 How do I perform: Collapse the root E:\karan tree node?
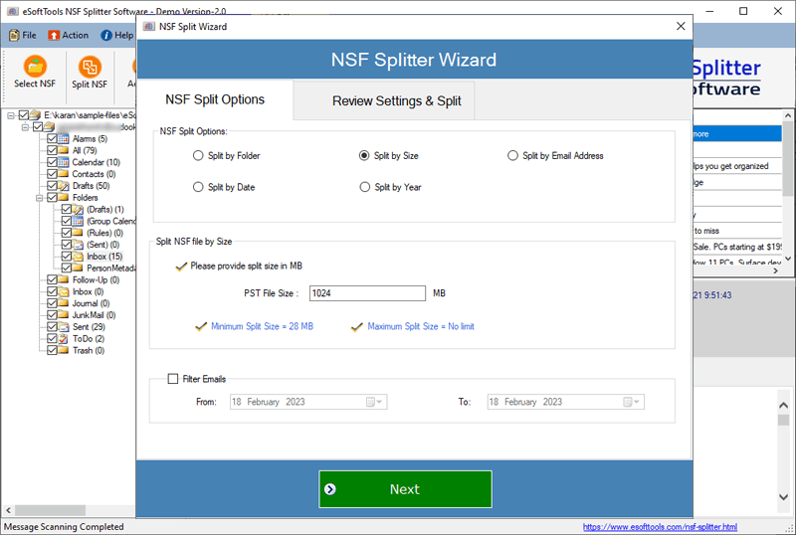(10, 115)
